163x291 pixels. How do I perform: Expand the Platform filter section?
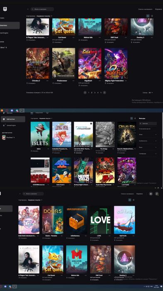pyautogui.click(x=148, y=154)
